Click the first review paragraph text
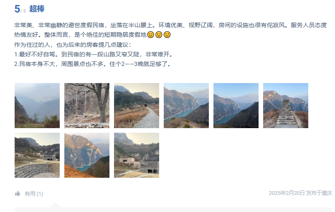 click(x=170, y=30)
